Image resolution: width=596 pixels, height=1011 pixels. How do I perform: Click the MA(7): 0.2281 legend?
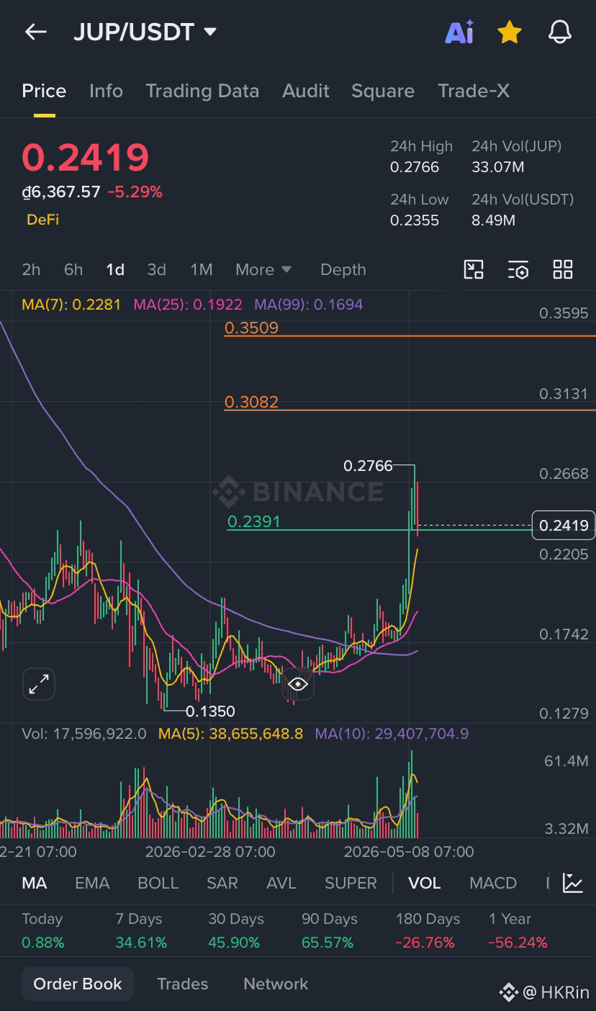(71, 305)
